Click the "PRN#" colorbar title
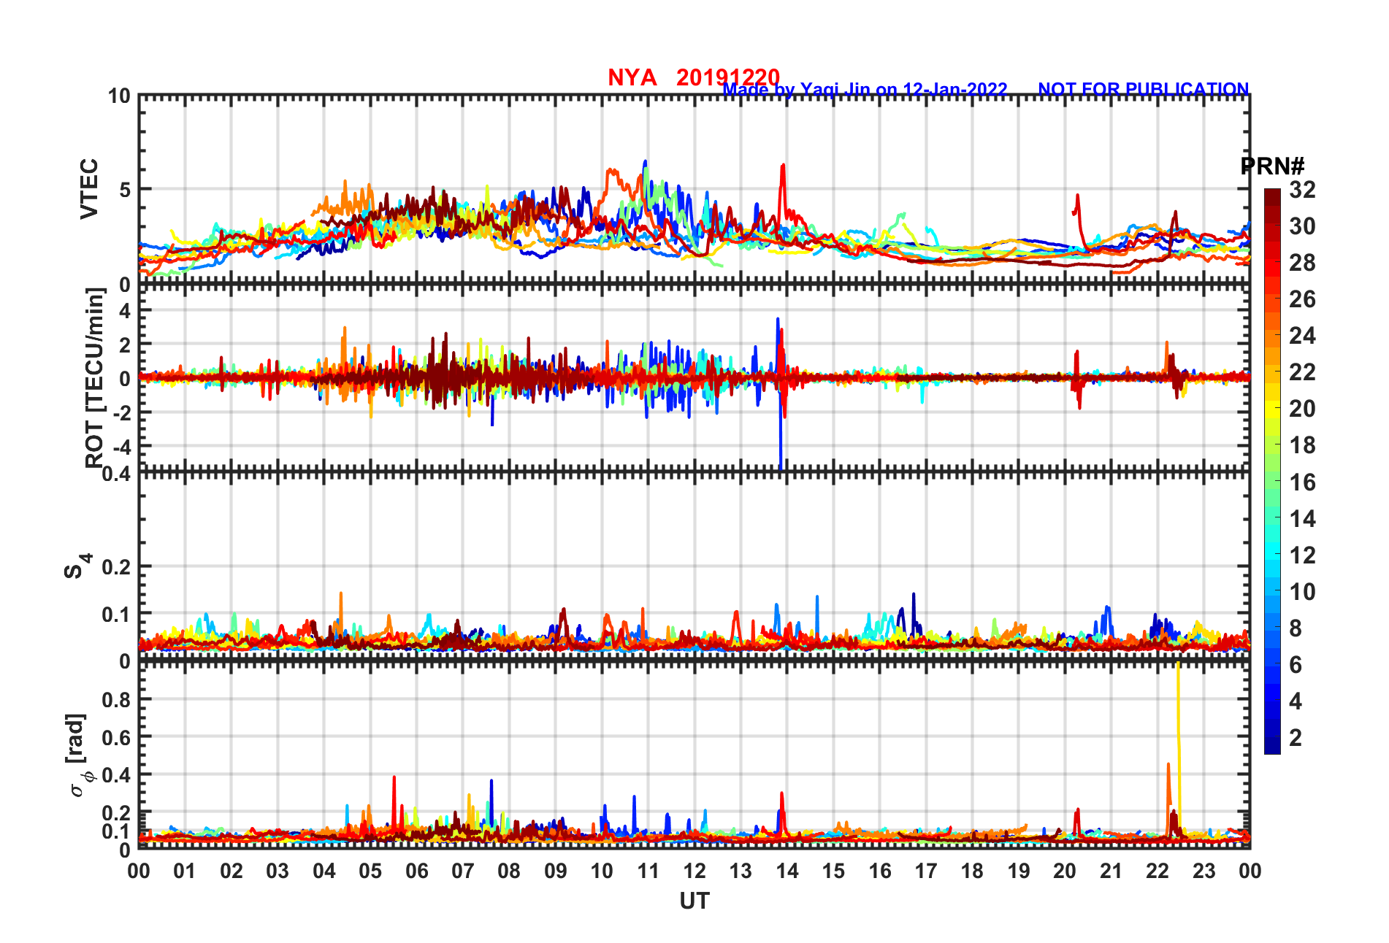 click(x=1272, y=166)
